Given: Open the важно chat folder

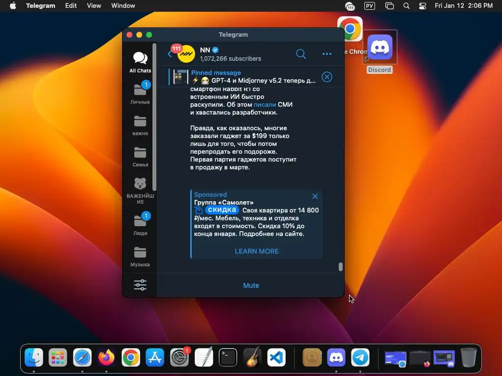Looking at the screenshot, I should (x=140, y=125).
